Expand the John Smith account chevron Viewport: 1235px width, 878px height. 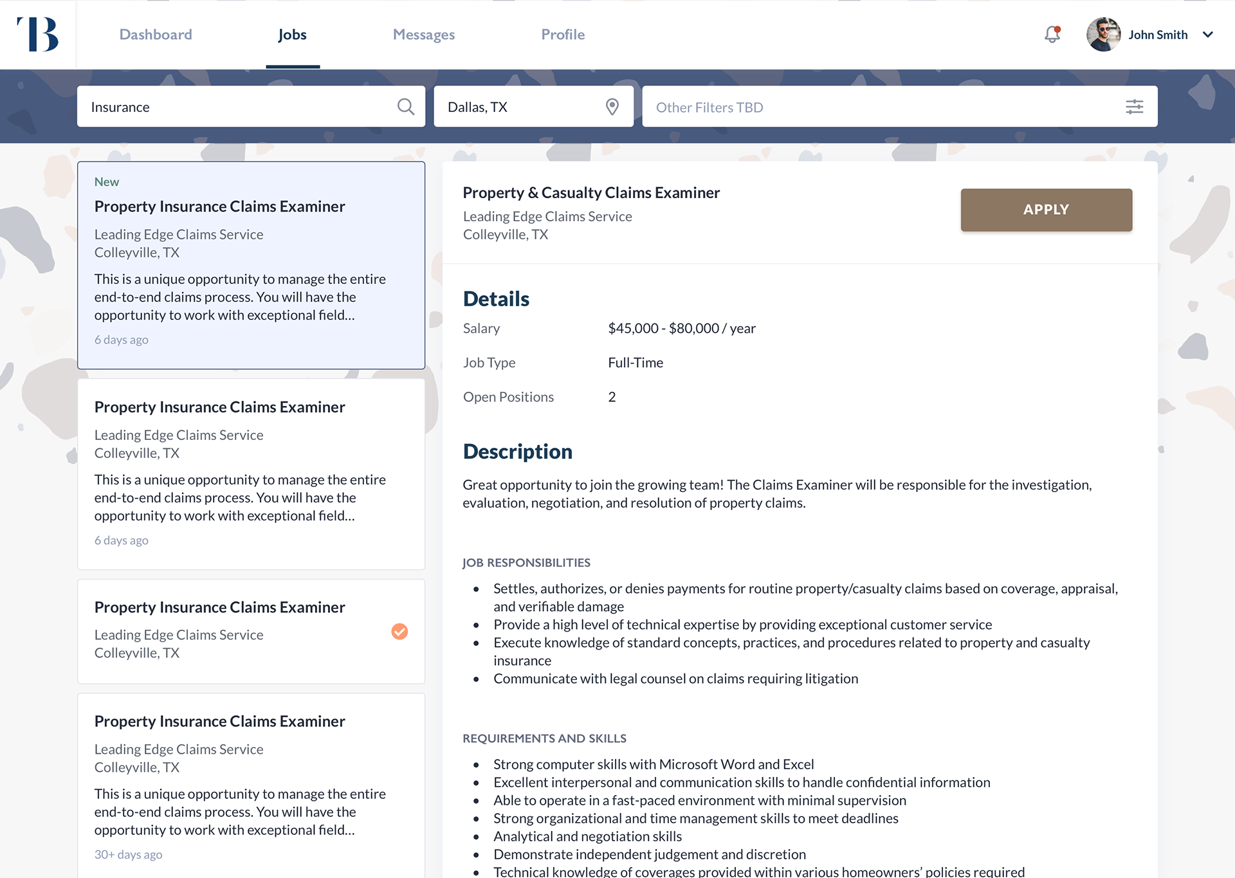1207,35
